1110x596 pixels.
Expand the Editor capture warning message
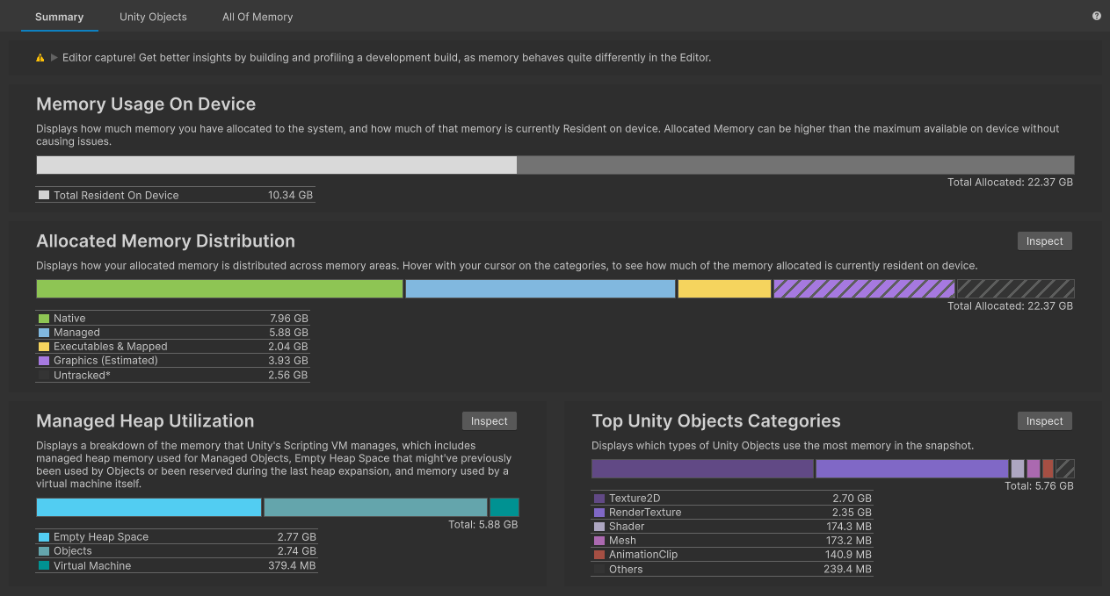54,58
